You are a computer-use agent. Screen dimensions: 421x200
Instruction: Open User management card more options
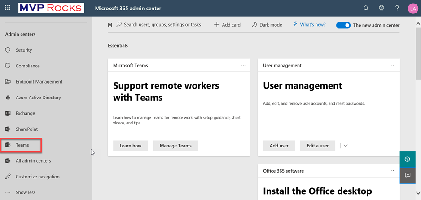coord(393,65)
